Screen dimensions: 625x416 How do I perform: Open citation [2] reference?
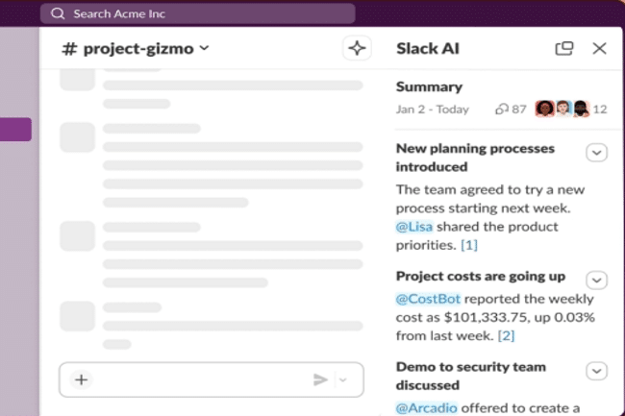pos(506,335)
